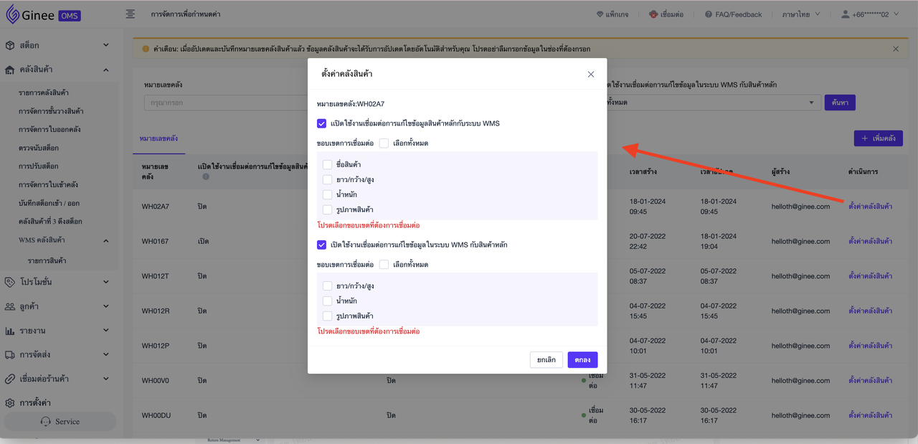
Task: Select รายการคลังสินค้า in the sidebar
Action: (44, 93)
